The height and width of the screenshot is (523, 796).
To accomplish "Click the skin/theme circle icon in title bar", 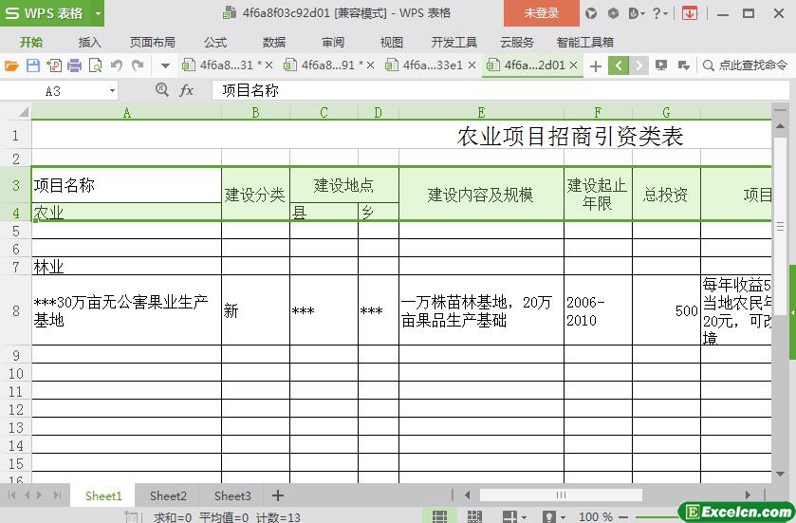I will click(x=591, y=13).
